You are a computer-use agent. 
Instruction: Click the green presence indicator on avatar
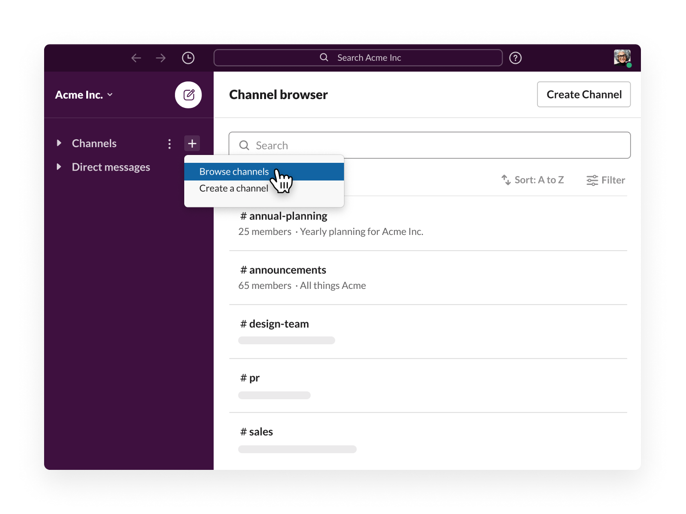pos(630,64)
